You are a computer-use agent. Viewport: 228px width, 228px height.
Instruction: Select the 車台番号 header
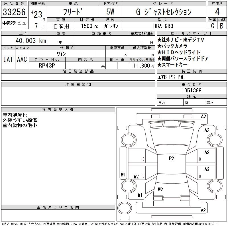192,84
